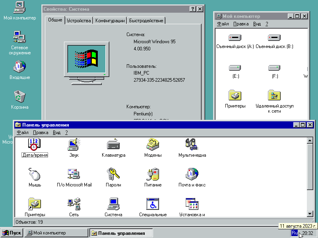
Task: Switch to the Конфигурации tab
Action: click(110, 21)
